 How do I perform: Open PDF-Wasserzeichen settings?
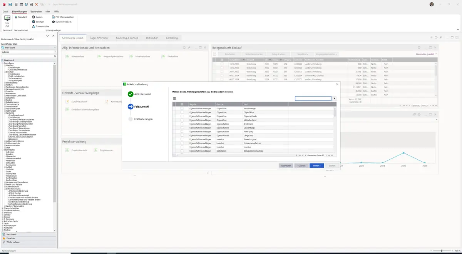[63, 17]
